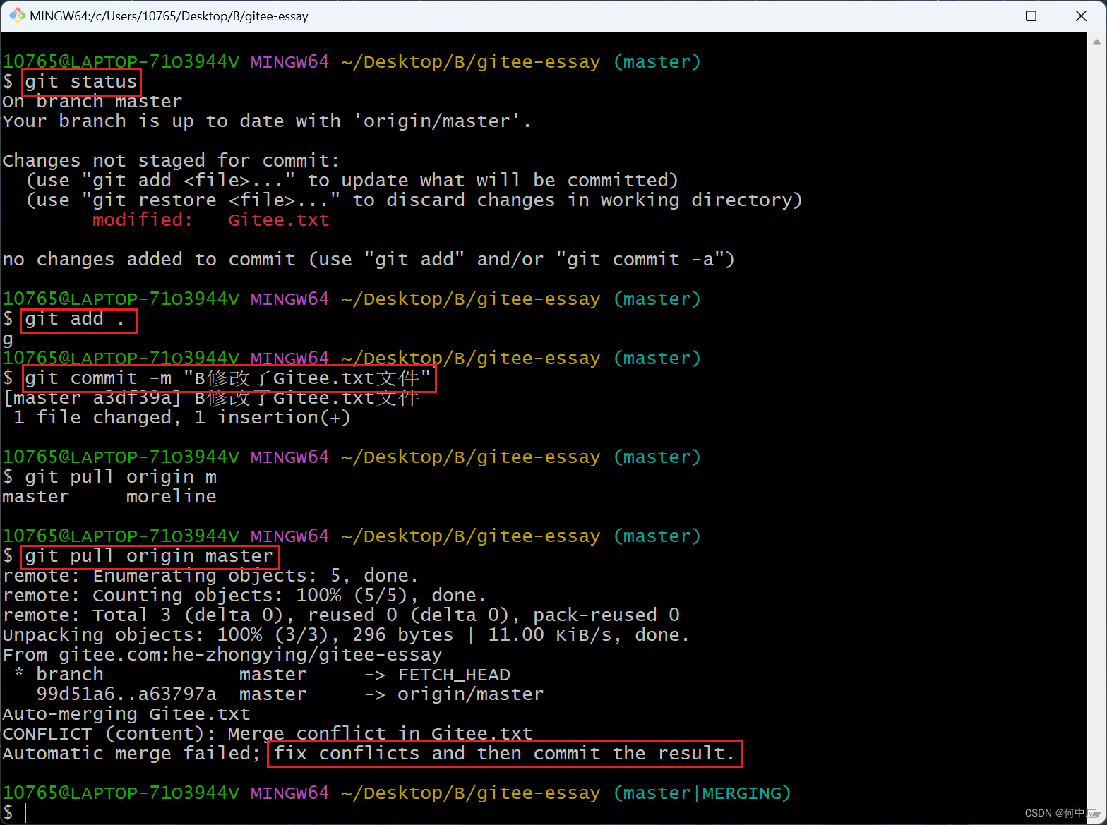Click the 'On branch master' line
Viewport: 1107px width, 825px height.
(92, 102)
